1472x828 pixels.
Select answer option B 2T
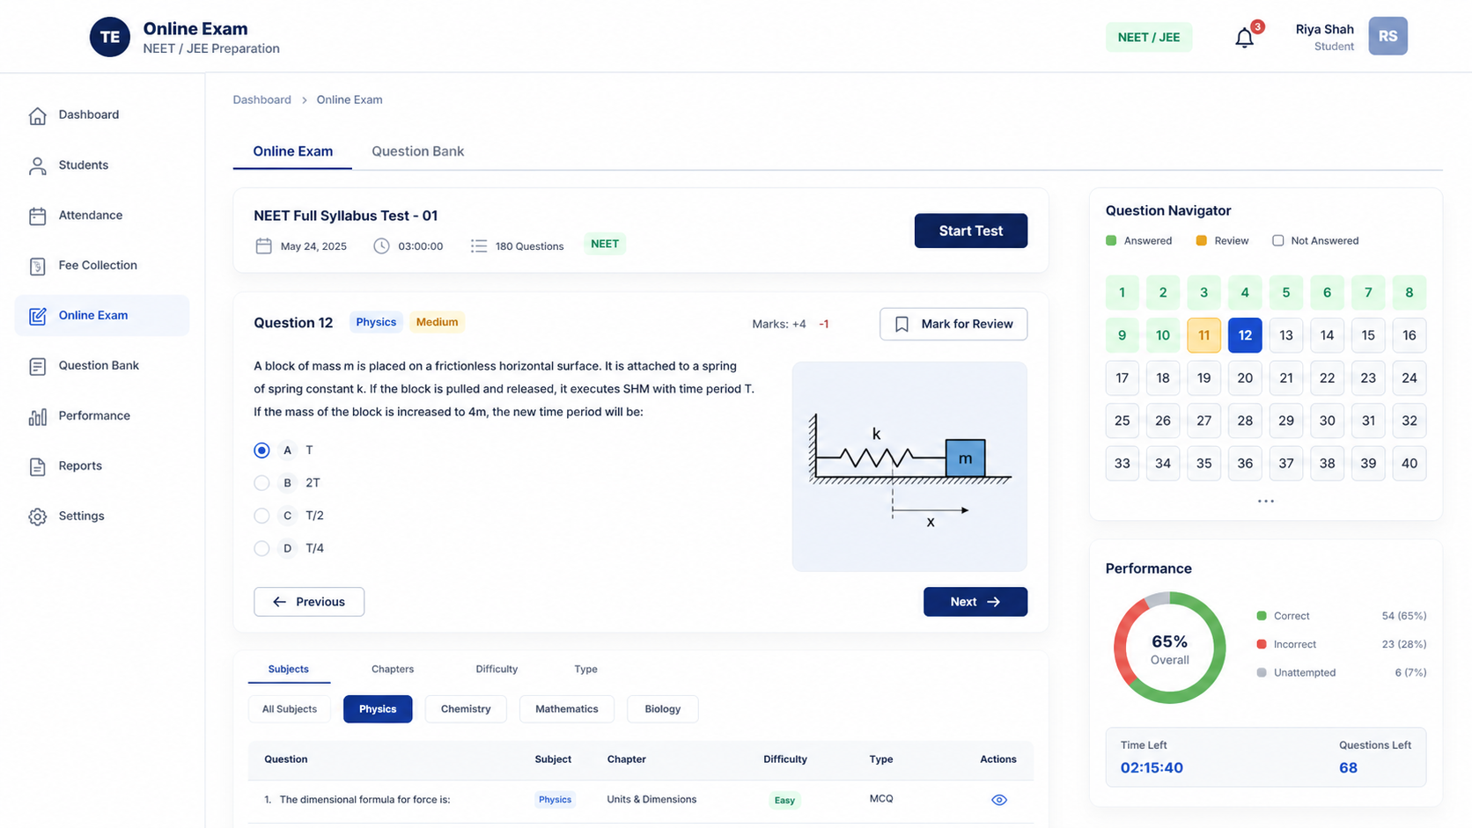click(x=261, y=483)
